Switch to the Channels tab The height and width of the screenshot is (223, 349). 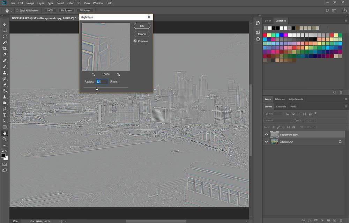coord(281,106)
